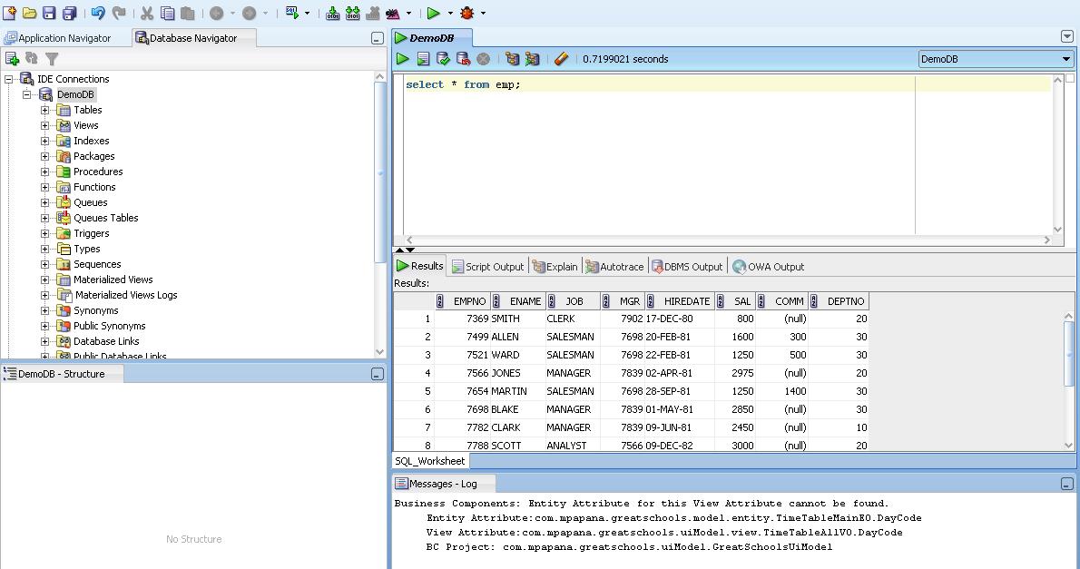Viewport: 1080px width, 569px height.
Task: Expand the Sequences node
Action: click(x=44, y=264)
